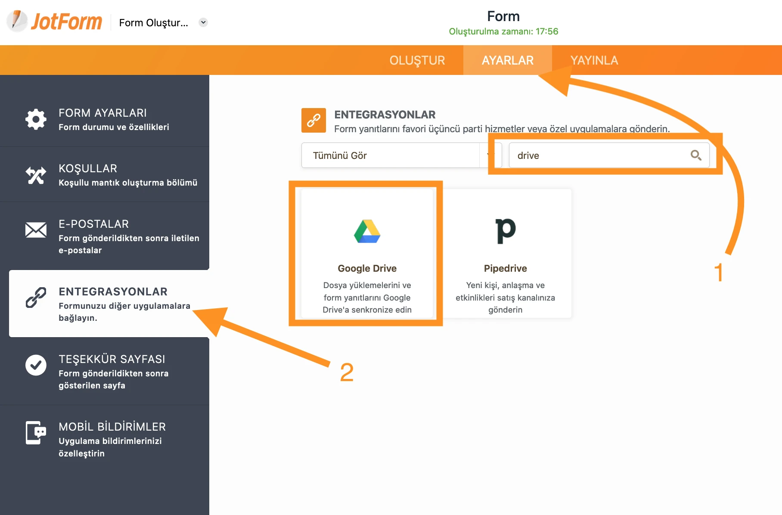Image resolution: width=782 pixels, height=515 pixels.
Task: Select the Mobil Bildirimler phone icon
Action: (36, 433)
